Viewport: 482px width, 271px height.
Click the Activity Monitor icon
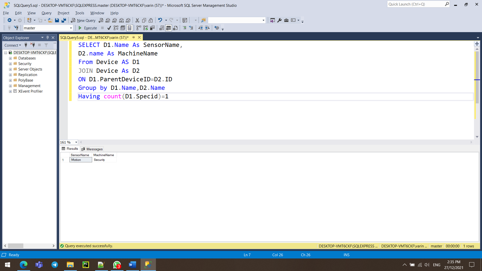click(x=185, y=20)
